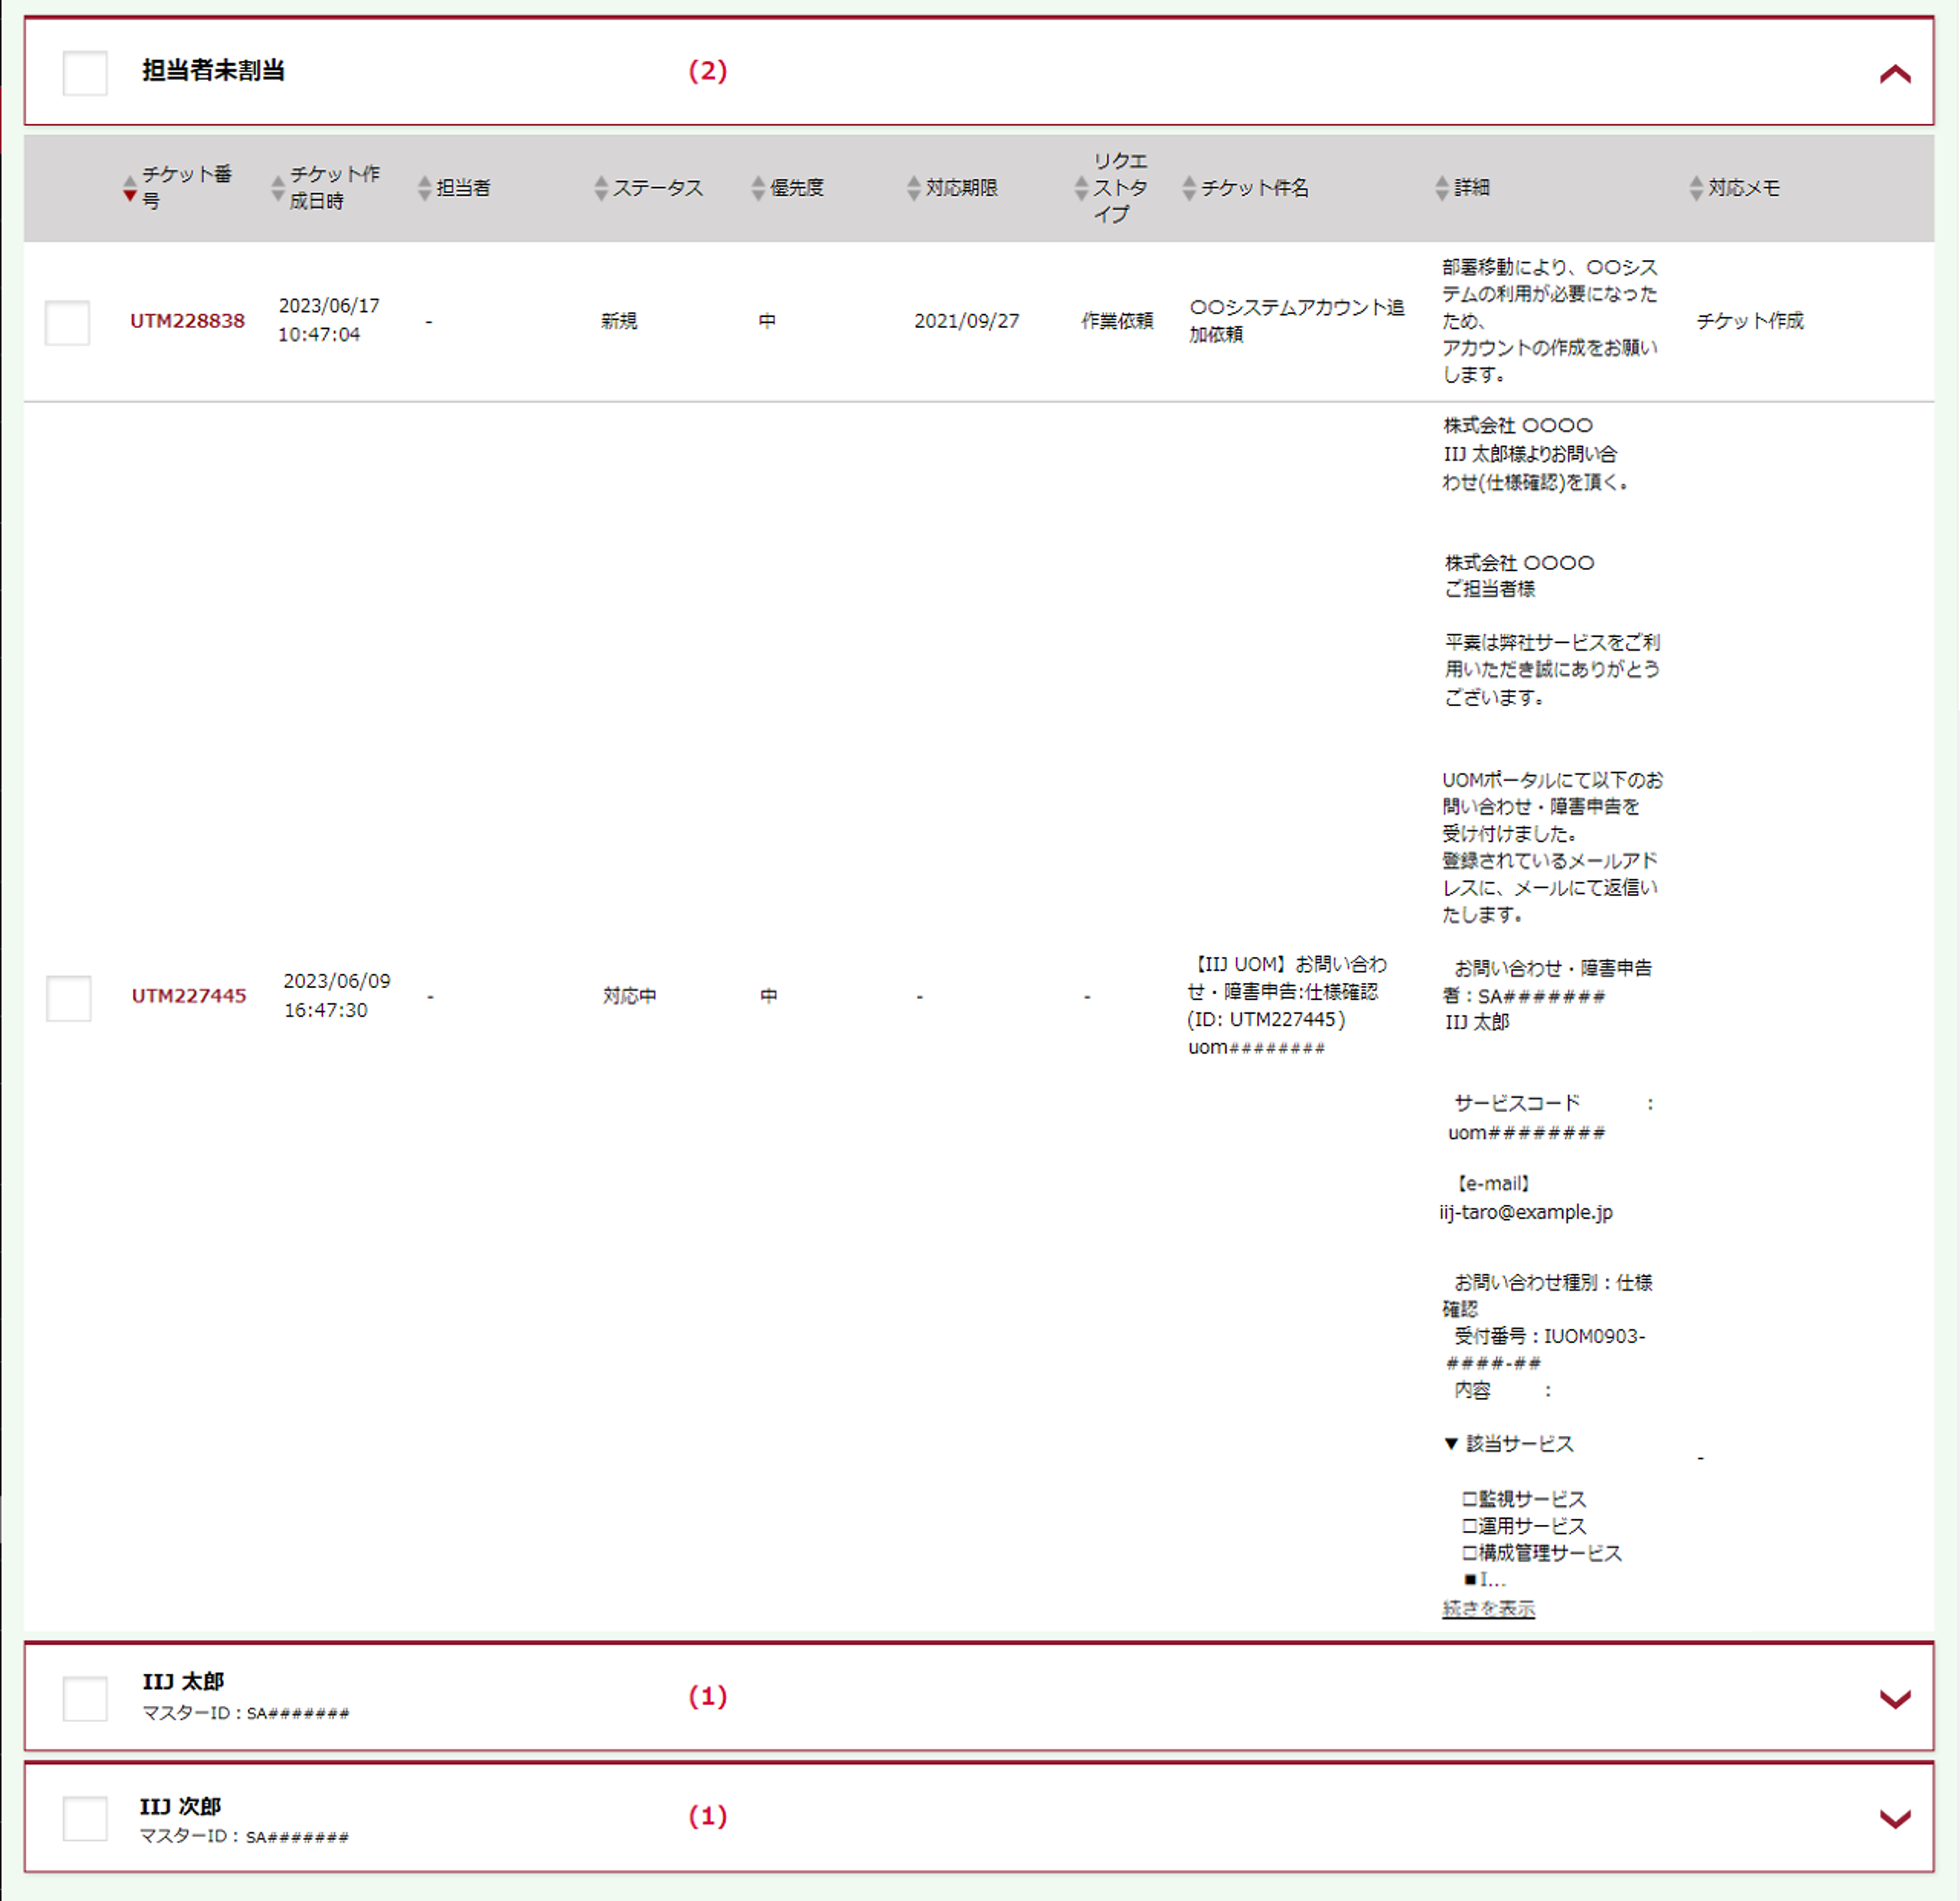Image resolution: width=1960 pixels, height=1901 pixels.
Task: Click the 担当者 column header
Action: [463, 188]
